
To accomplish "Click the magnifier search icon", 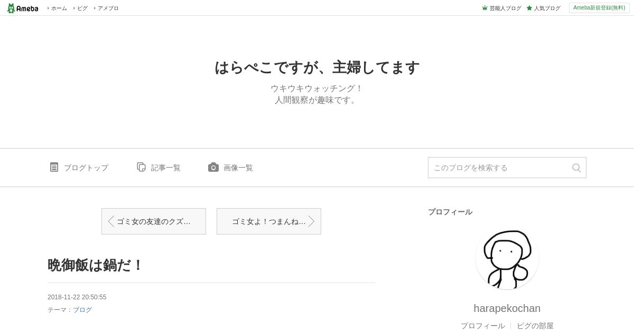I will (x=576, y=168).
